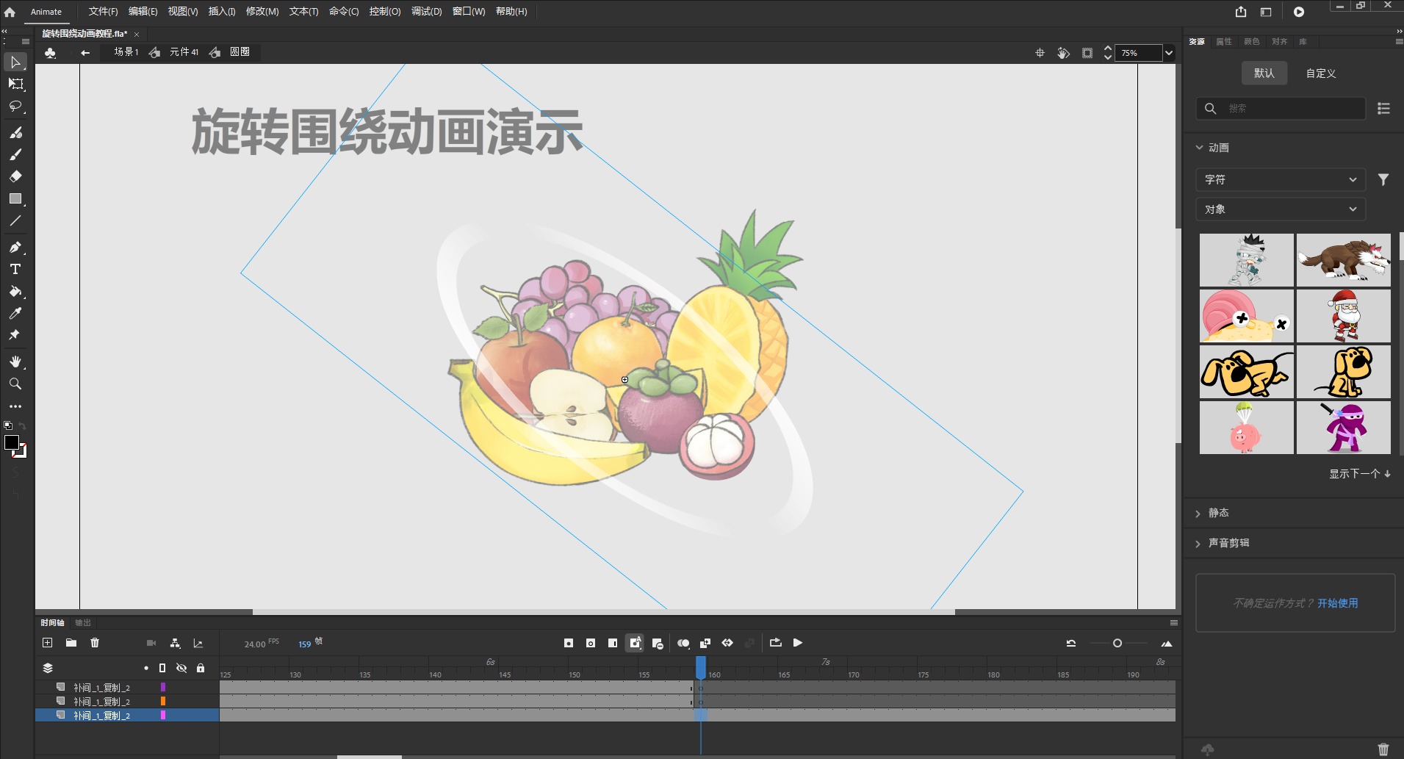The height and width of the screenshot is (759, 1404).
Task: Open the 文件(F) menu
Action: [x=103, y=12]
